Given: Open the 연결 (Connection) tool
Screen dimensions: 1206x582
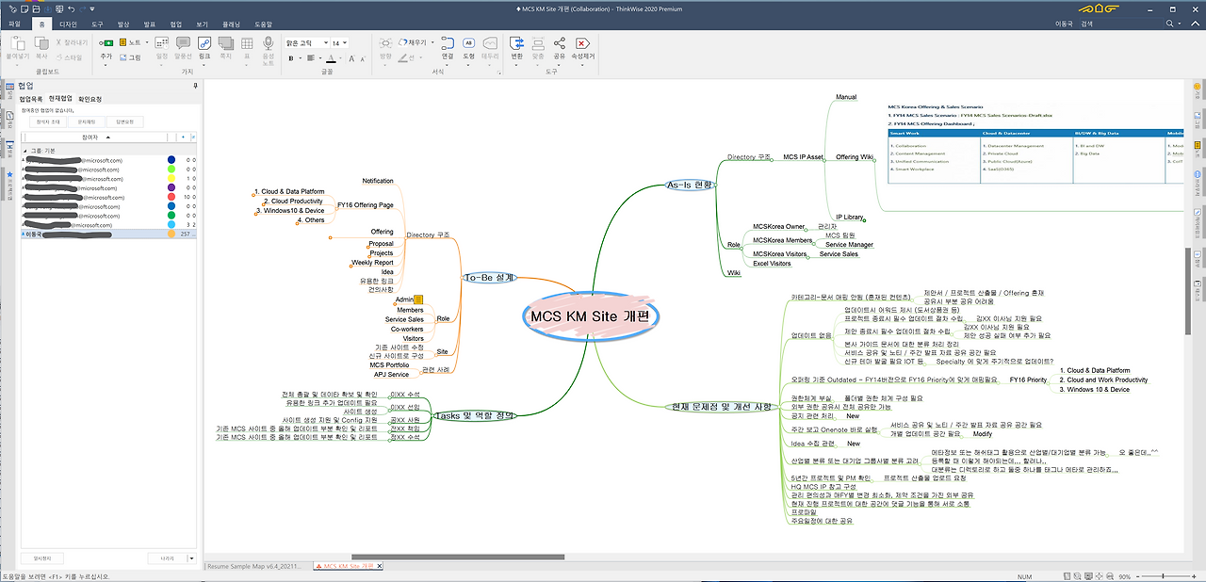Looking at the screenshot, I should tap(448, 48).
